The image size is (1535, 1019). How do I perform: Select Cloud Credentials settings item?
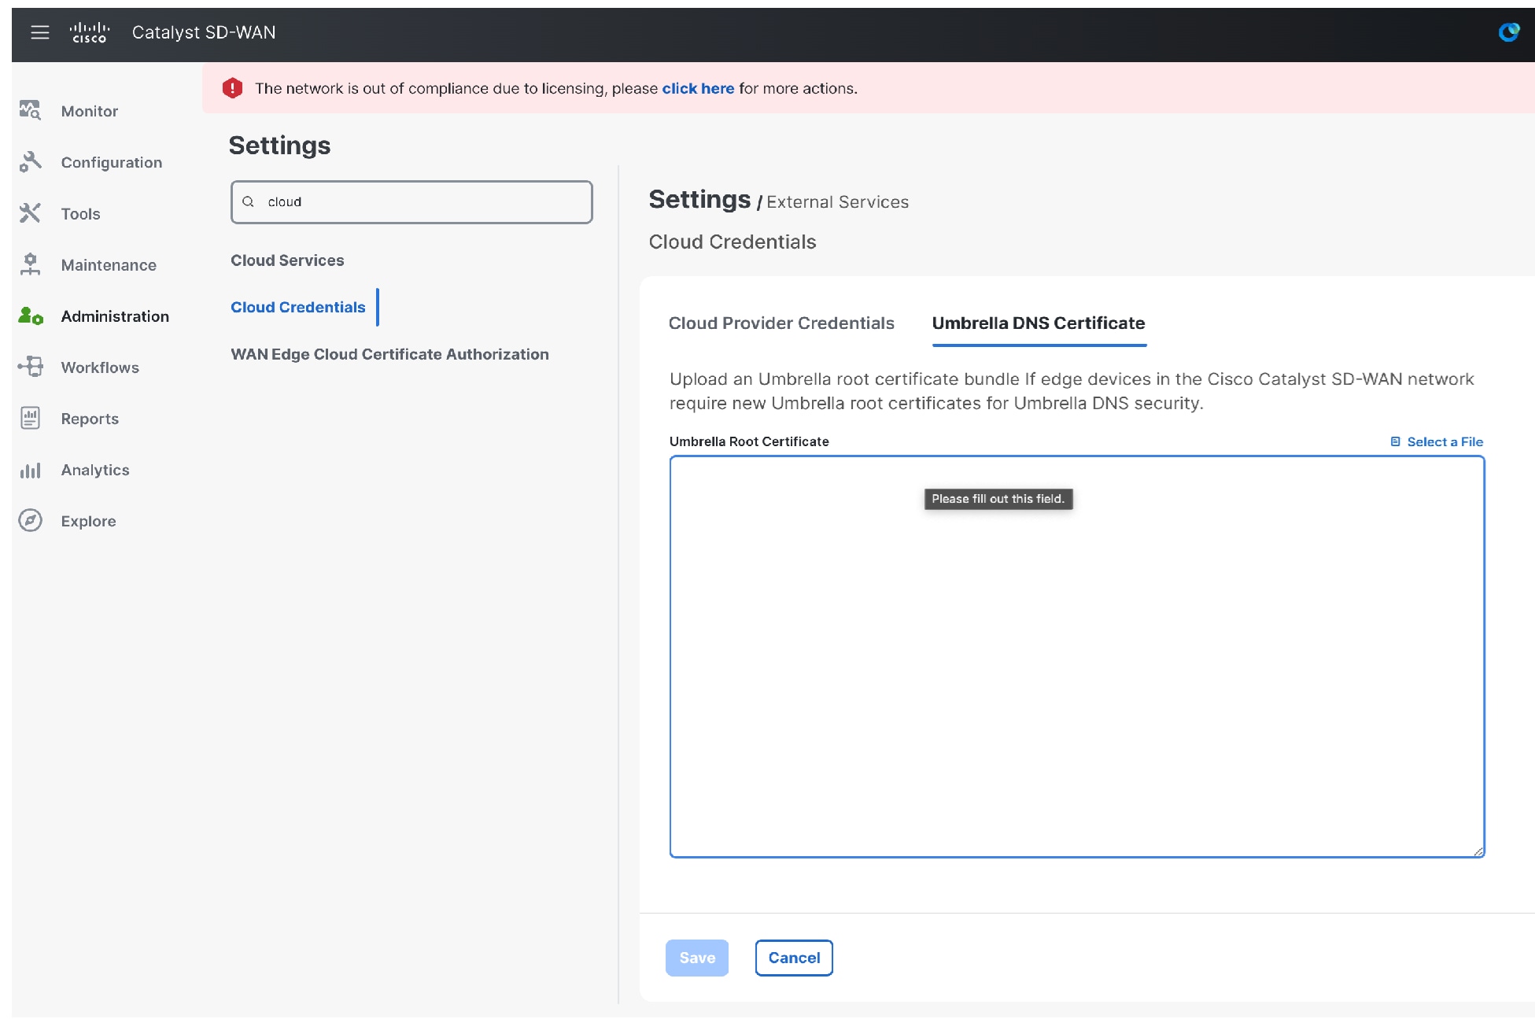pyautogui.click(x=297, y=307)
